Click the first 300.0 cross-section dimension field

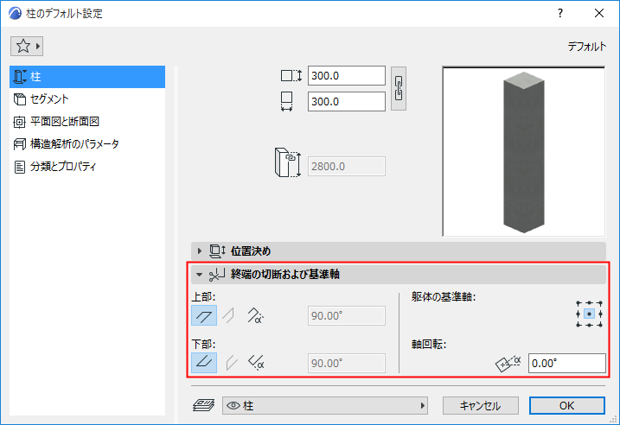[347, 75]
